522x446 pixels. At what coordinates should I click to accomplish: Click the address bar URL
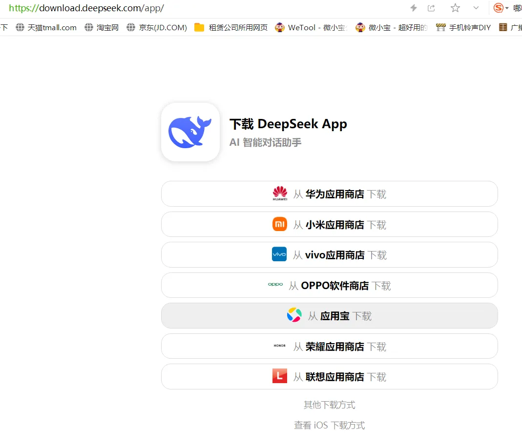pyautogui.click(x=86, y=8)
